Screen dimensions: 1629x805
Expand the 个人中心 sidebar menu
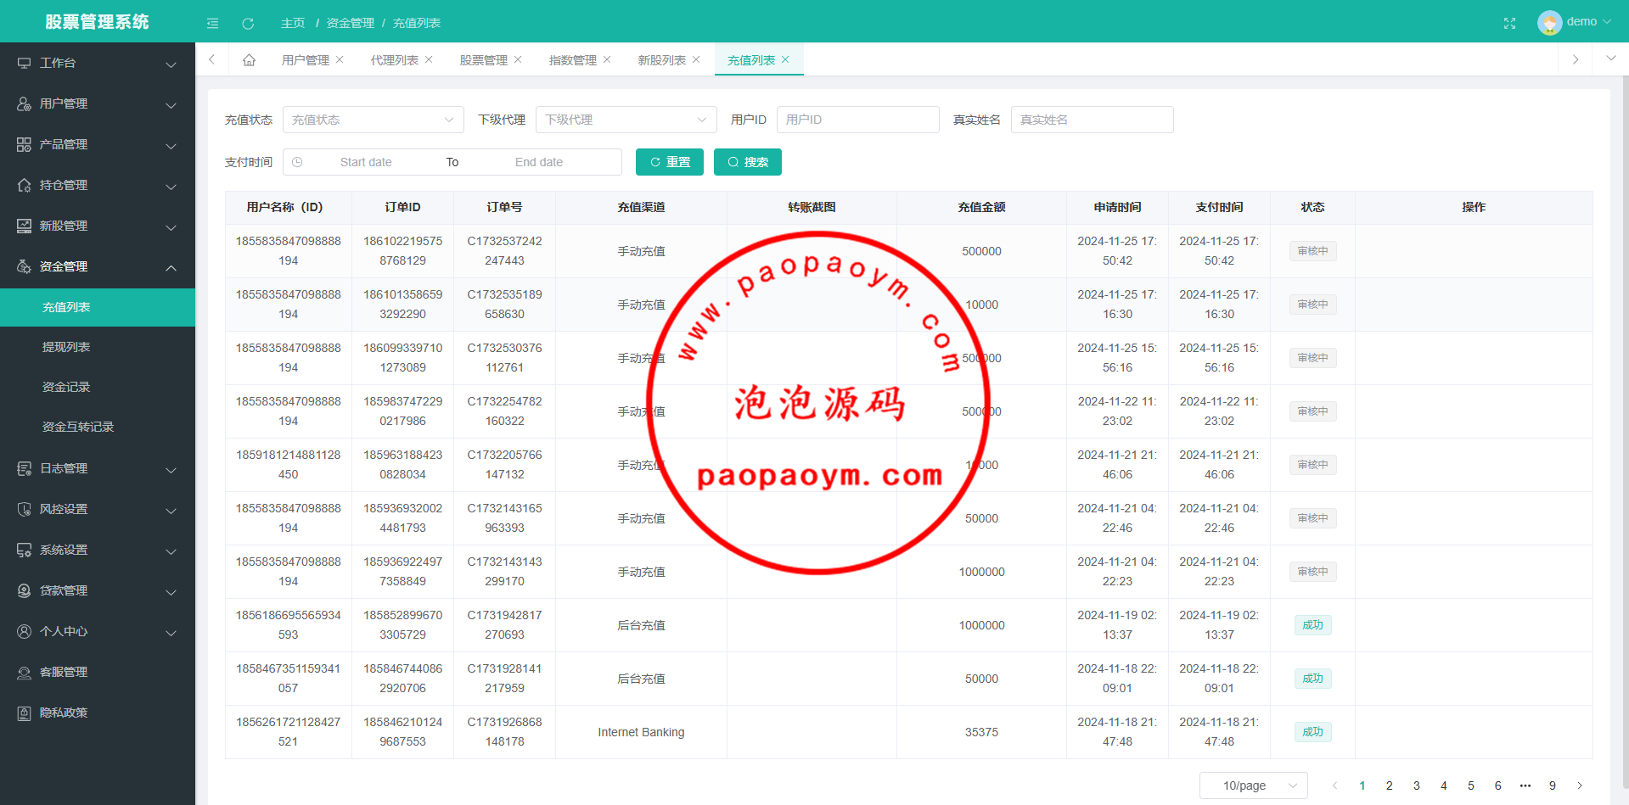click(x=98, y=631)
